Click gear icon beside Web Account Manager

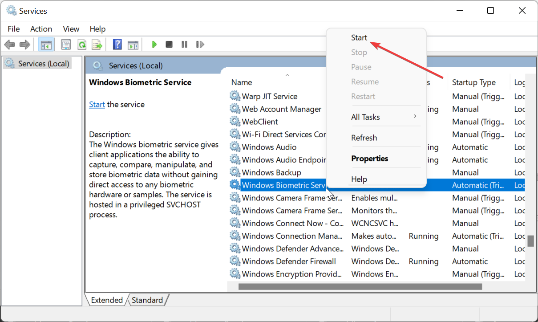[235, 109]
